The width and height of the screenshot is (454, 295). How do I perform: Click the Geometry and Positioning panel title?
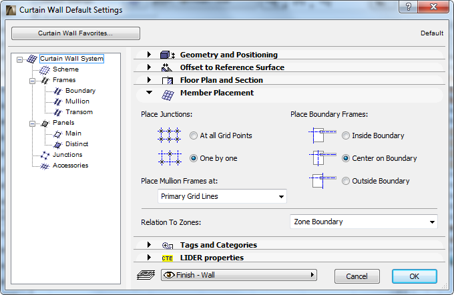click(229, 55)
